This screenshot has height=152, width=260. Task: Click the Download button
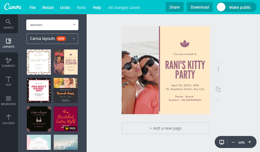200,7
